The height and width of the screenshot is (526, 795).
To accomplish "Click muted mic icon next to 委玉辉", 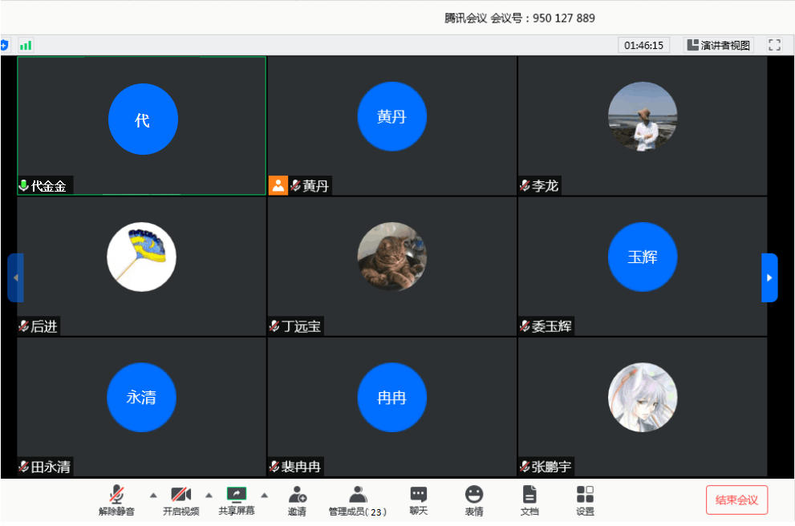I will click(x=525, y=326).
